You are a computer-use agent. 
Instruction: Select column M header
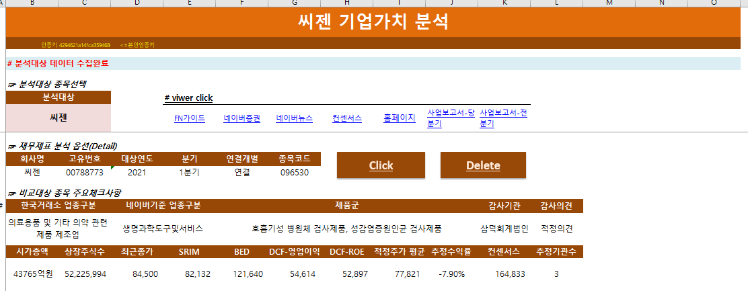pos(609,3)
